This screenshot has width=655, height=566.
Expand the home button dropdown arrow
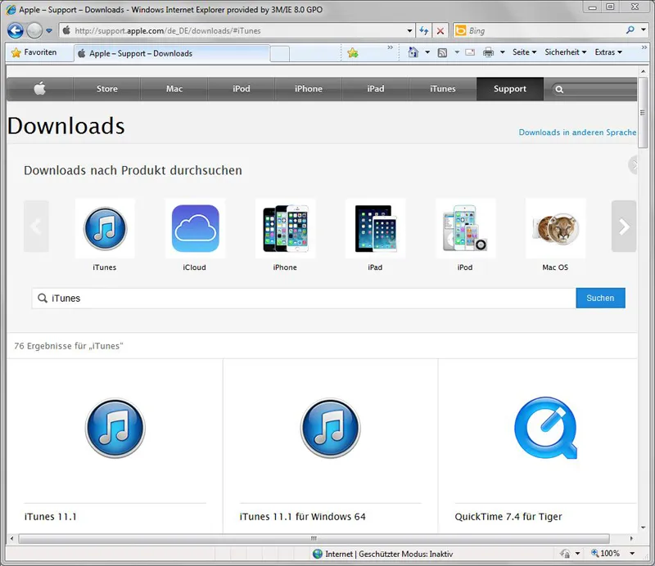(427, 52)
